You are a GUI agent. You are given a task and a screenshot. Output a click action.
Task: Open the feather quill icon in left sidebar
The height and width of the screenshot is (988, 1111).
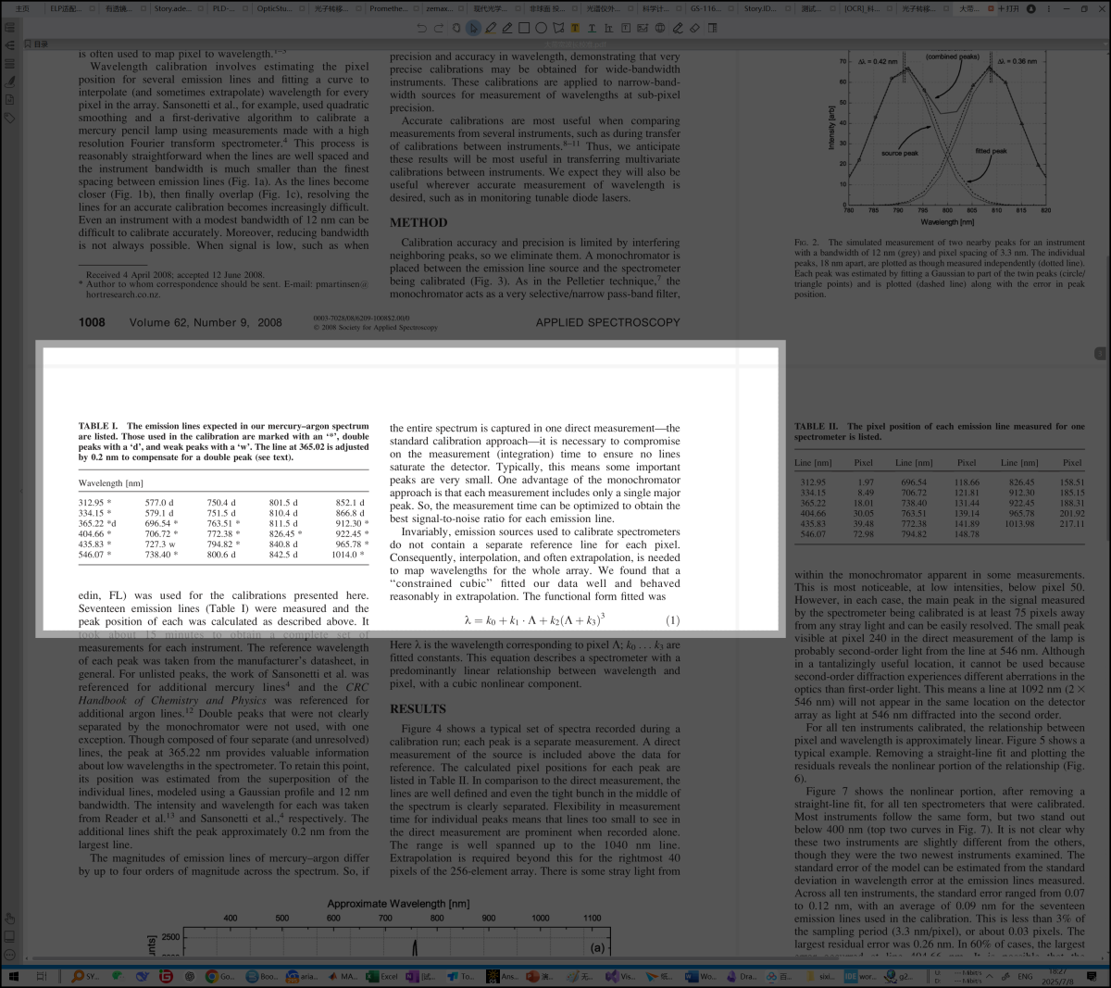pyautogui.click(x=10, y=81)
